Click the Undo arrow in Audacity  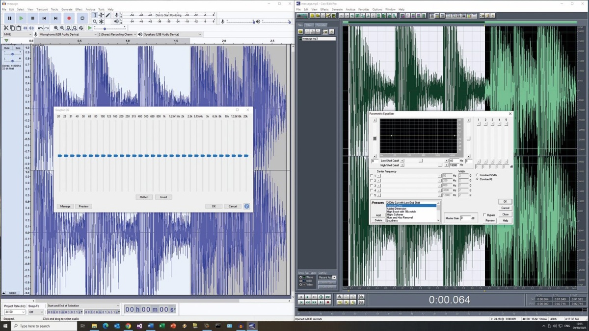(40, 28)
